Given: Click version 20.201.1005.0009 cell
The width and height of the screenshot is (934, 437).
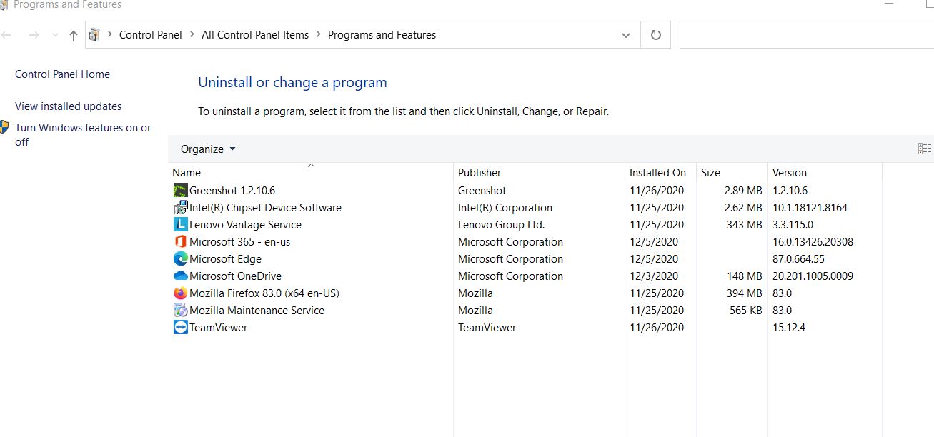Looking at the screenshot, I should coord(813,276).
